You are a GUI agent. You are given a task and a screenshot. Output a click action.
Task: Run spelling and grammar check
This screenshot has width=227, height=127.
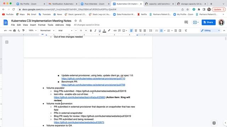(19, 31)
